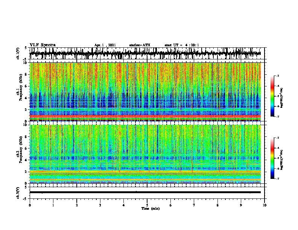Image resolution: width=298 pixels, height=230 pixels.
Task: Click the "3" tick on the time axis
Action: pyautogui.click(x=100, y=205)
